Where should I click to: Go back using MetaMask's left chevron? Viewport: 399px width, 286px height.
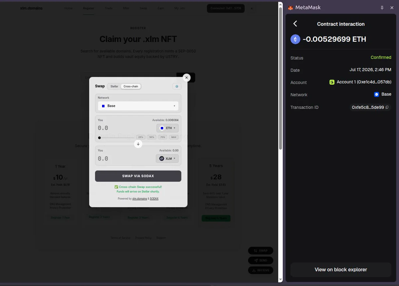[295, 24]
